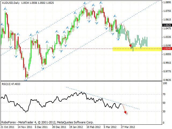Select the 1.0895 price axis label
Viewport: 172px width, 129px height.
coord(167,2)
